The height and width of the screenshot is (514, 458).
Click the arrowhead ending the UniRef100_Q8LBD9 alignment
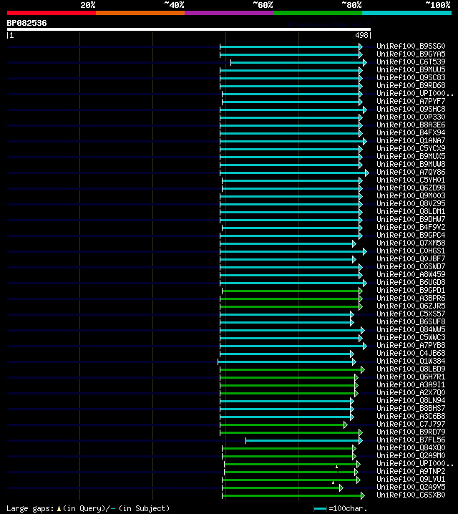coord(363,370)
